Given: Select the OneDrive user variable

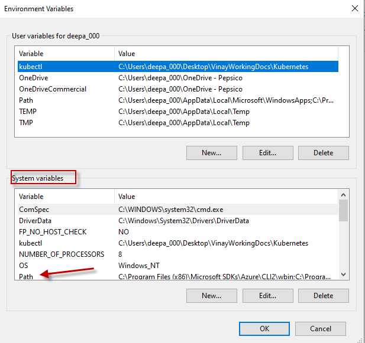Looking at the screenshot, I should [x=178, y=78].
